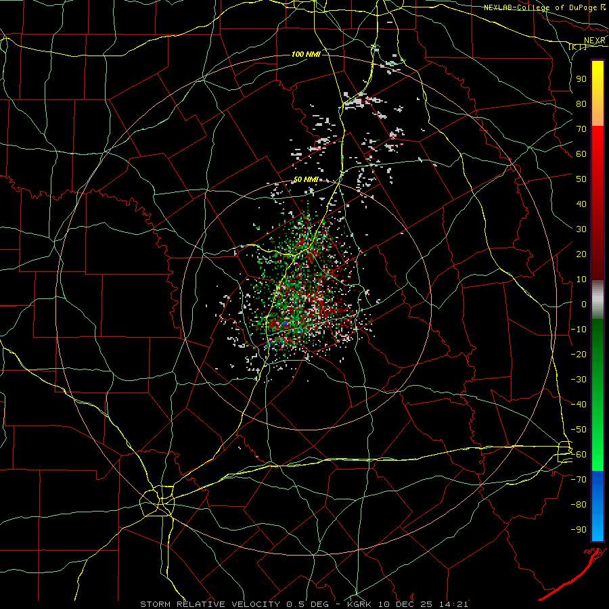The height and width of the screenshot is (609, 609).
Task: Pick the red segment of the color bar
Action: [597, 203]
